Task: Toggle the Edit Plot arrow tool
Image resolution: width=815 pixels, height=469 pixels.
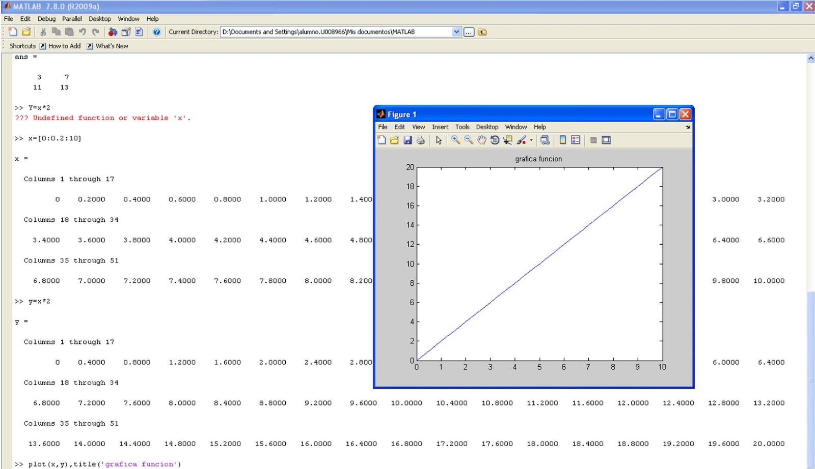Action: click(x=439, y=140)
